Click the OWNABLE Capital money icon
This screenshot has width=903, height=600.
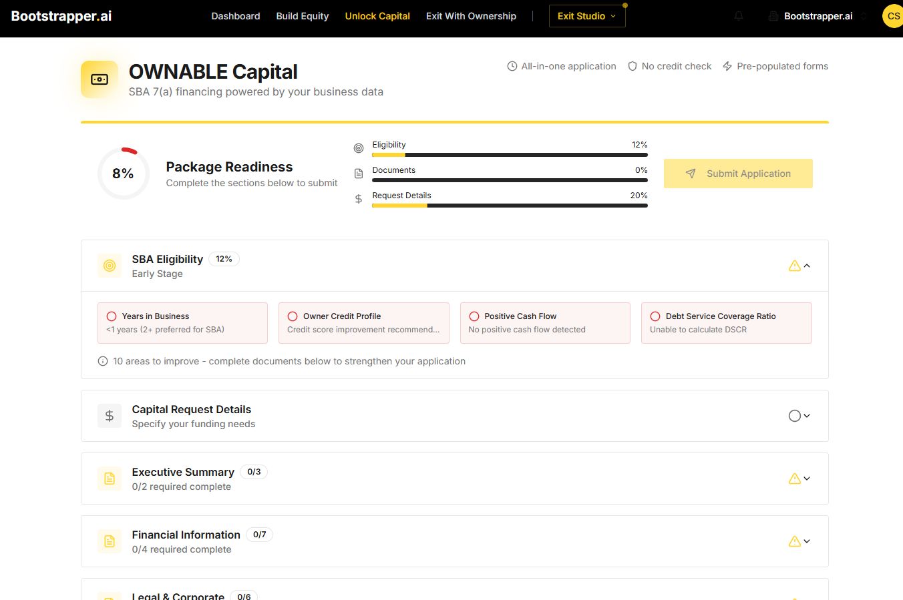click(100, 79)
